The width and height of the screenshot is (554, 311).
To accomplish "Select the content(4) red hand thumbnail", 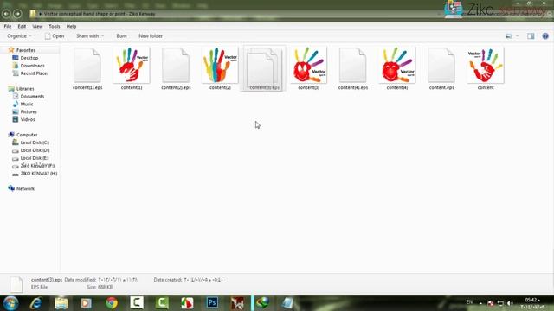I will tap(397, 66).
